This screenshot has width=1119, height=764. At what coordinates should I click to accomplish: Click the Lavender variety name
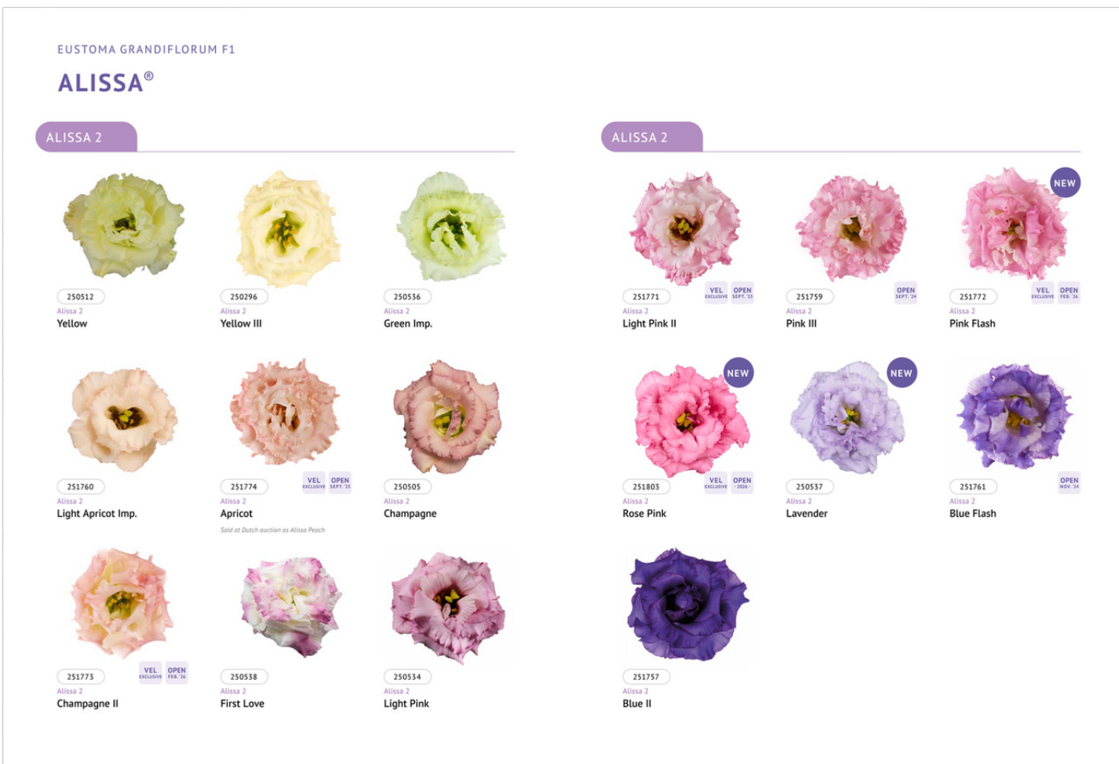pyautogui.click(x=807, y=514)
